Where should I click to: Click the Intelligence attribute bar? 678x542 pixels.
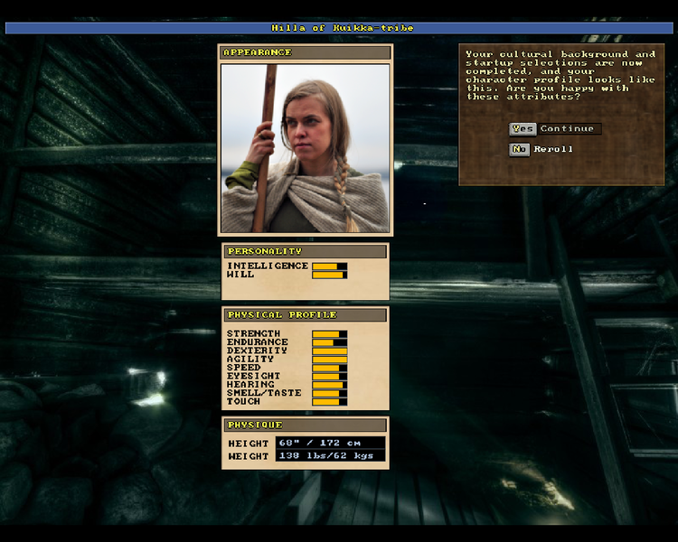329,266
